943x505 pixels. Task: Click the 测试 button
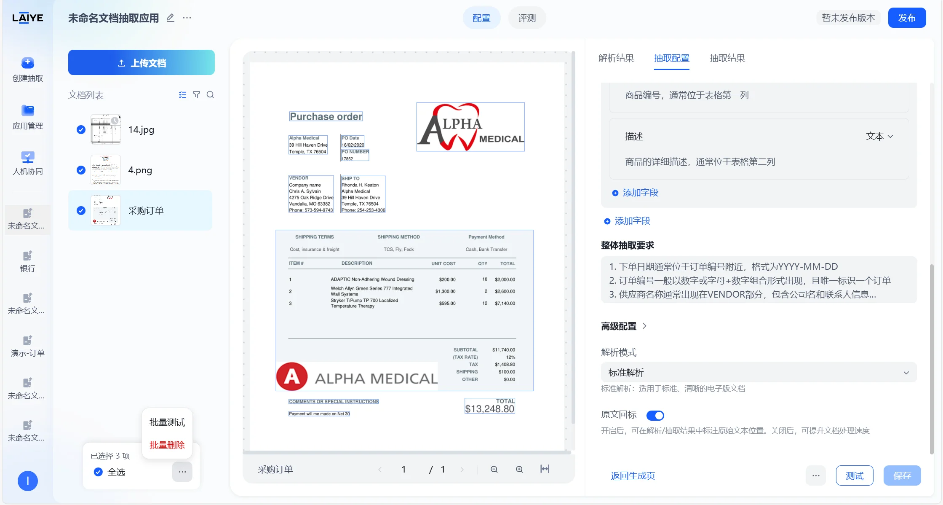pyautogui.click(x=855, y=476)
